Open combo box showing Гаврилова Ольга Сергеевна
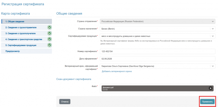218x107 pixels. 158,66
